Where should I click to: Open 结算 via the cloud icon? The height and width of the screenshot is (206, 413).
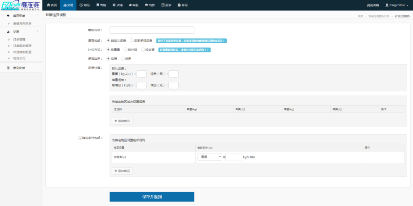click(146, 5)
